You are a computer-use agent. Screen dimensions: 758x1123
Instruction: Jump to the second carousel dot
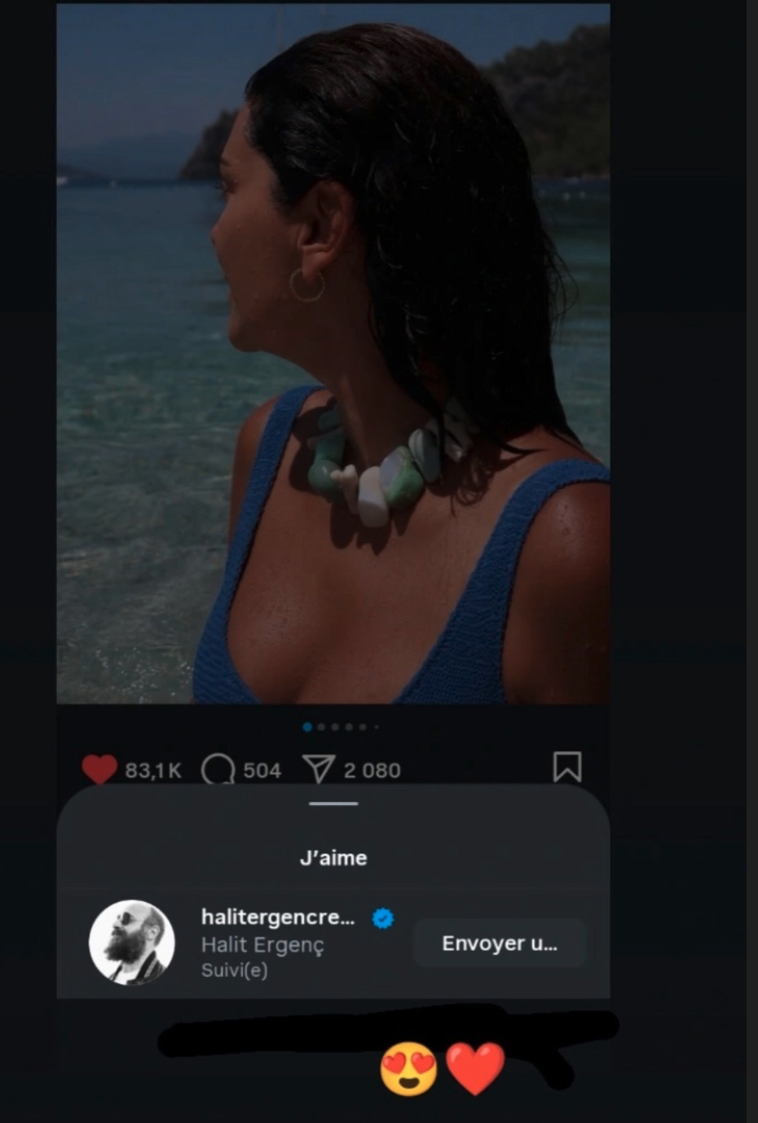pos(321,727)
